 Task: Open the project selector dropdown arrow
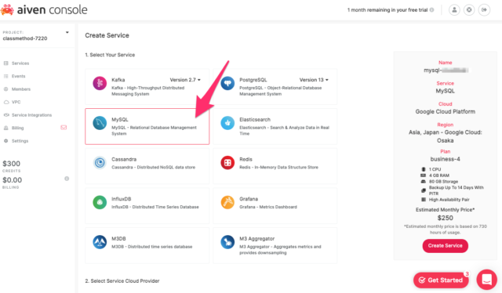point(67,32)
